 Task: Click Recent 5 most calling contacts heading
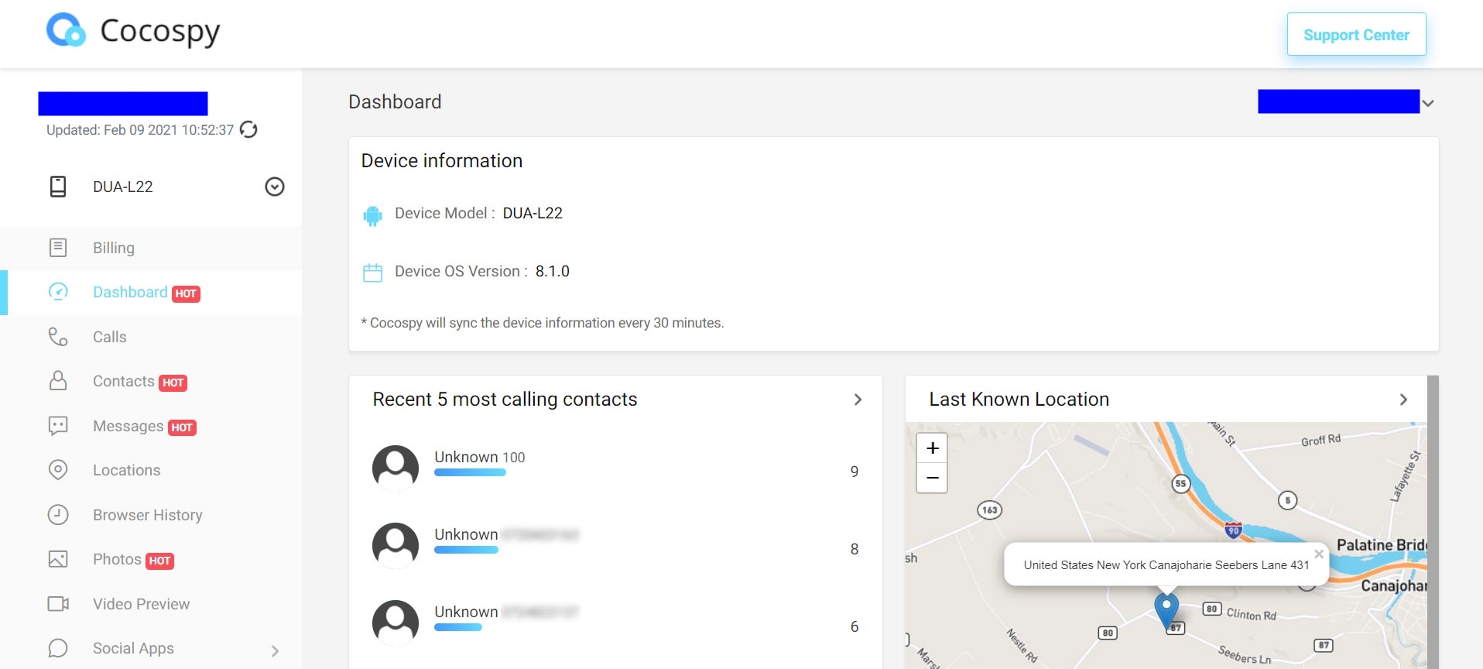(505, 400)
